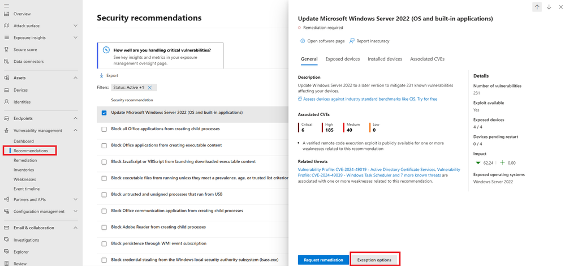Click the Export download arrow icon

(x=101, y=76)
